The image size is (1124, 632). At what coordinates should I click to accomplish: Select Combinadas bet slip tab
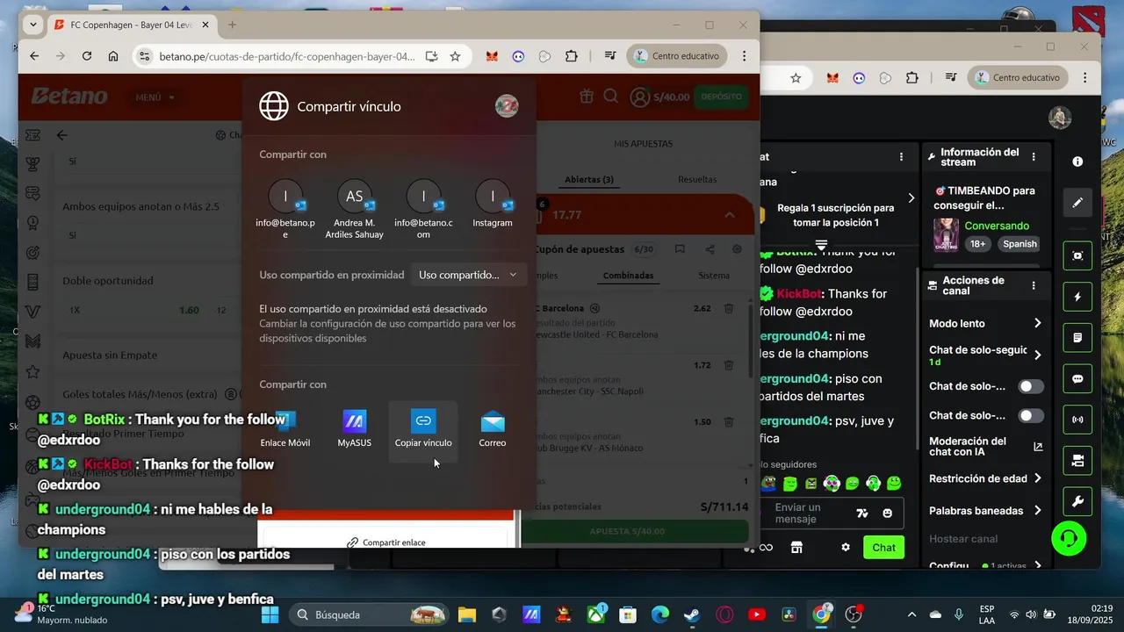628,276
